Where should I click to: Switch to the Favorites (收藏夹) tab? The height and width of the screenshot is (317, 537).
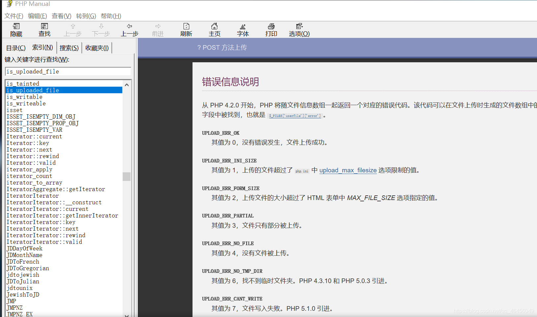(97, 48)
